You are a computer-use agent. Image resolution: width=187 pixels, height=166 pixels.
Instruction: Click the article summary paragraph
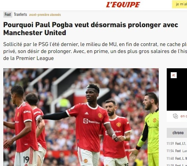pos(95,51)
